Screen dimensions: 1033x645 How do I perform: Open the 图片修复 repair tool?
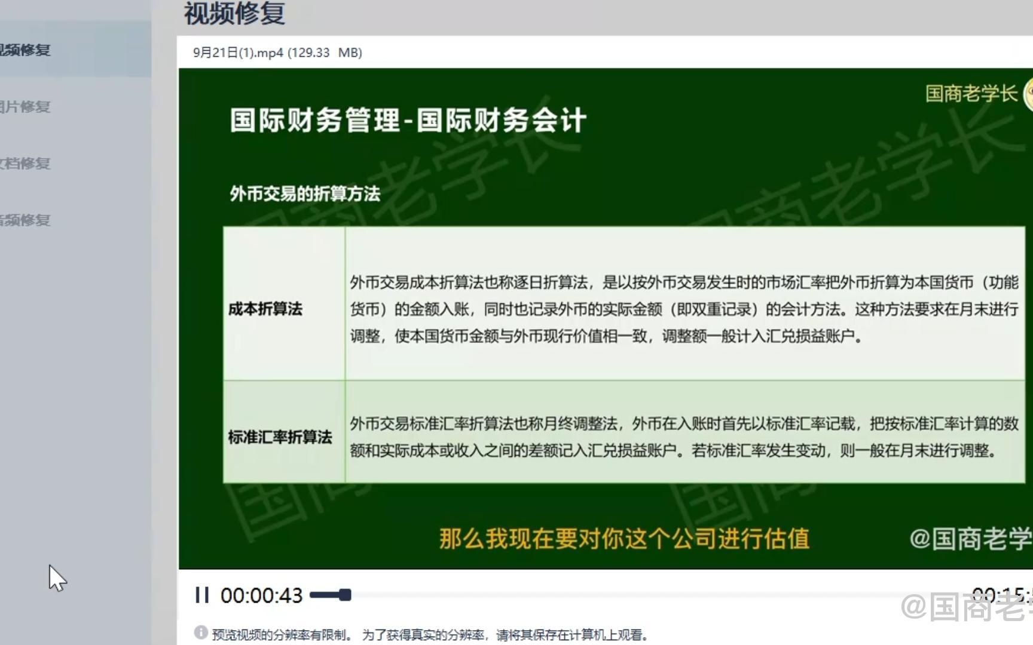(x=27, y=107)
